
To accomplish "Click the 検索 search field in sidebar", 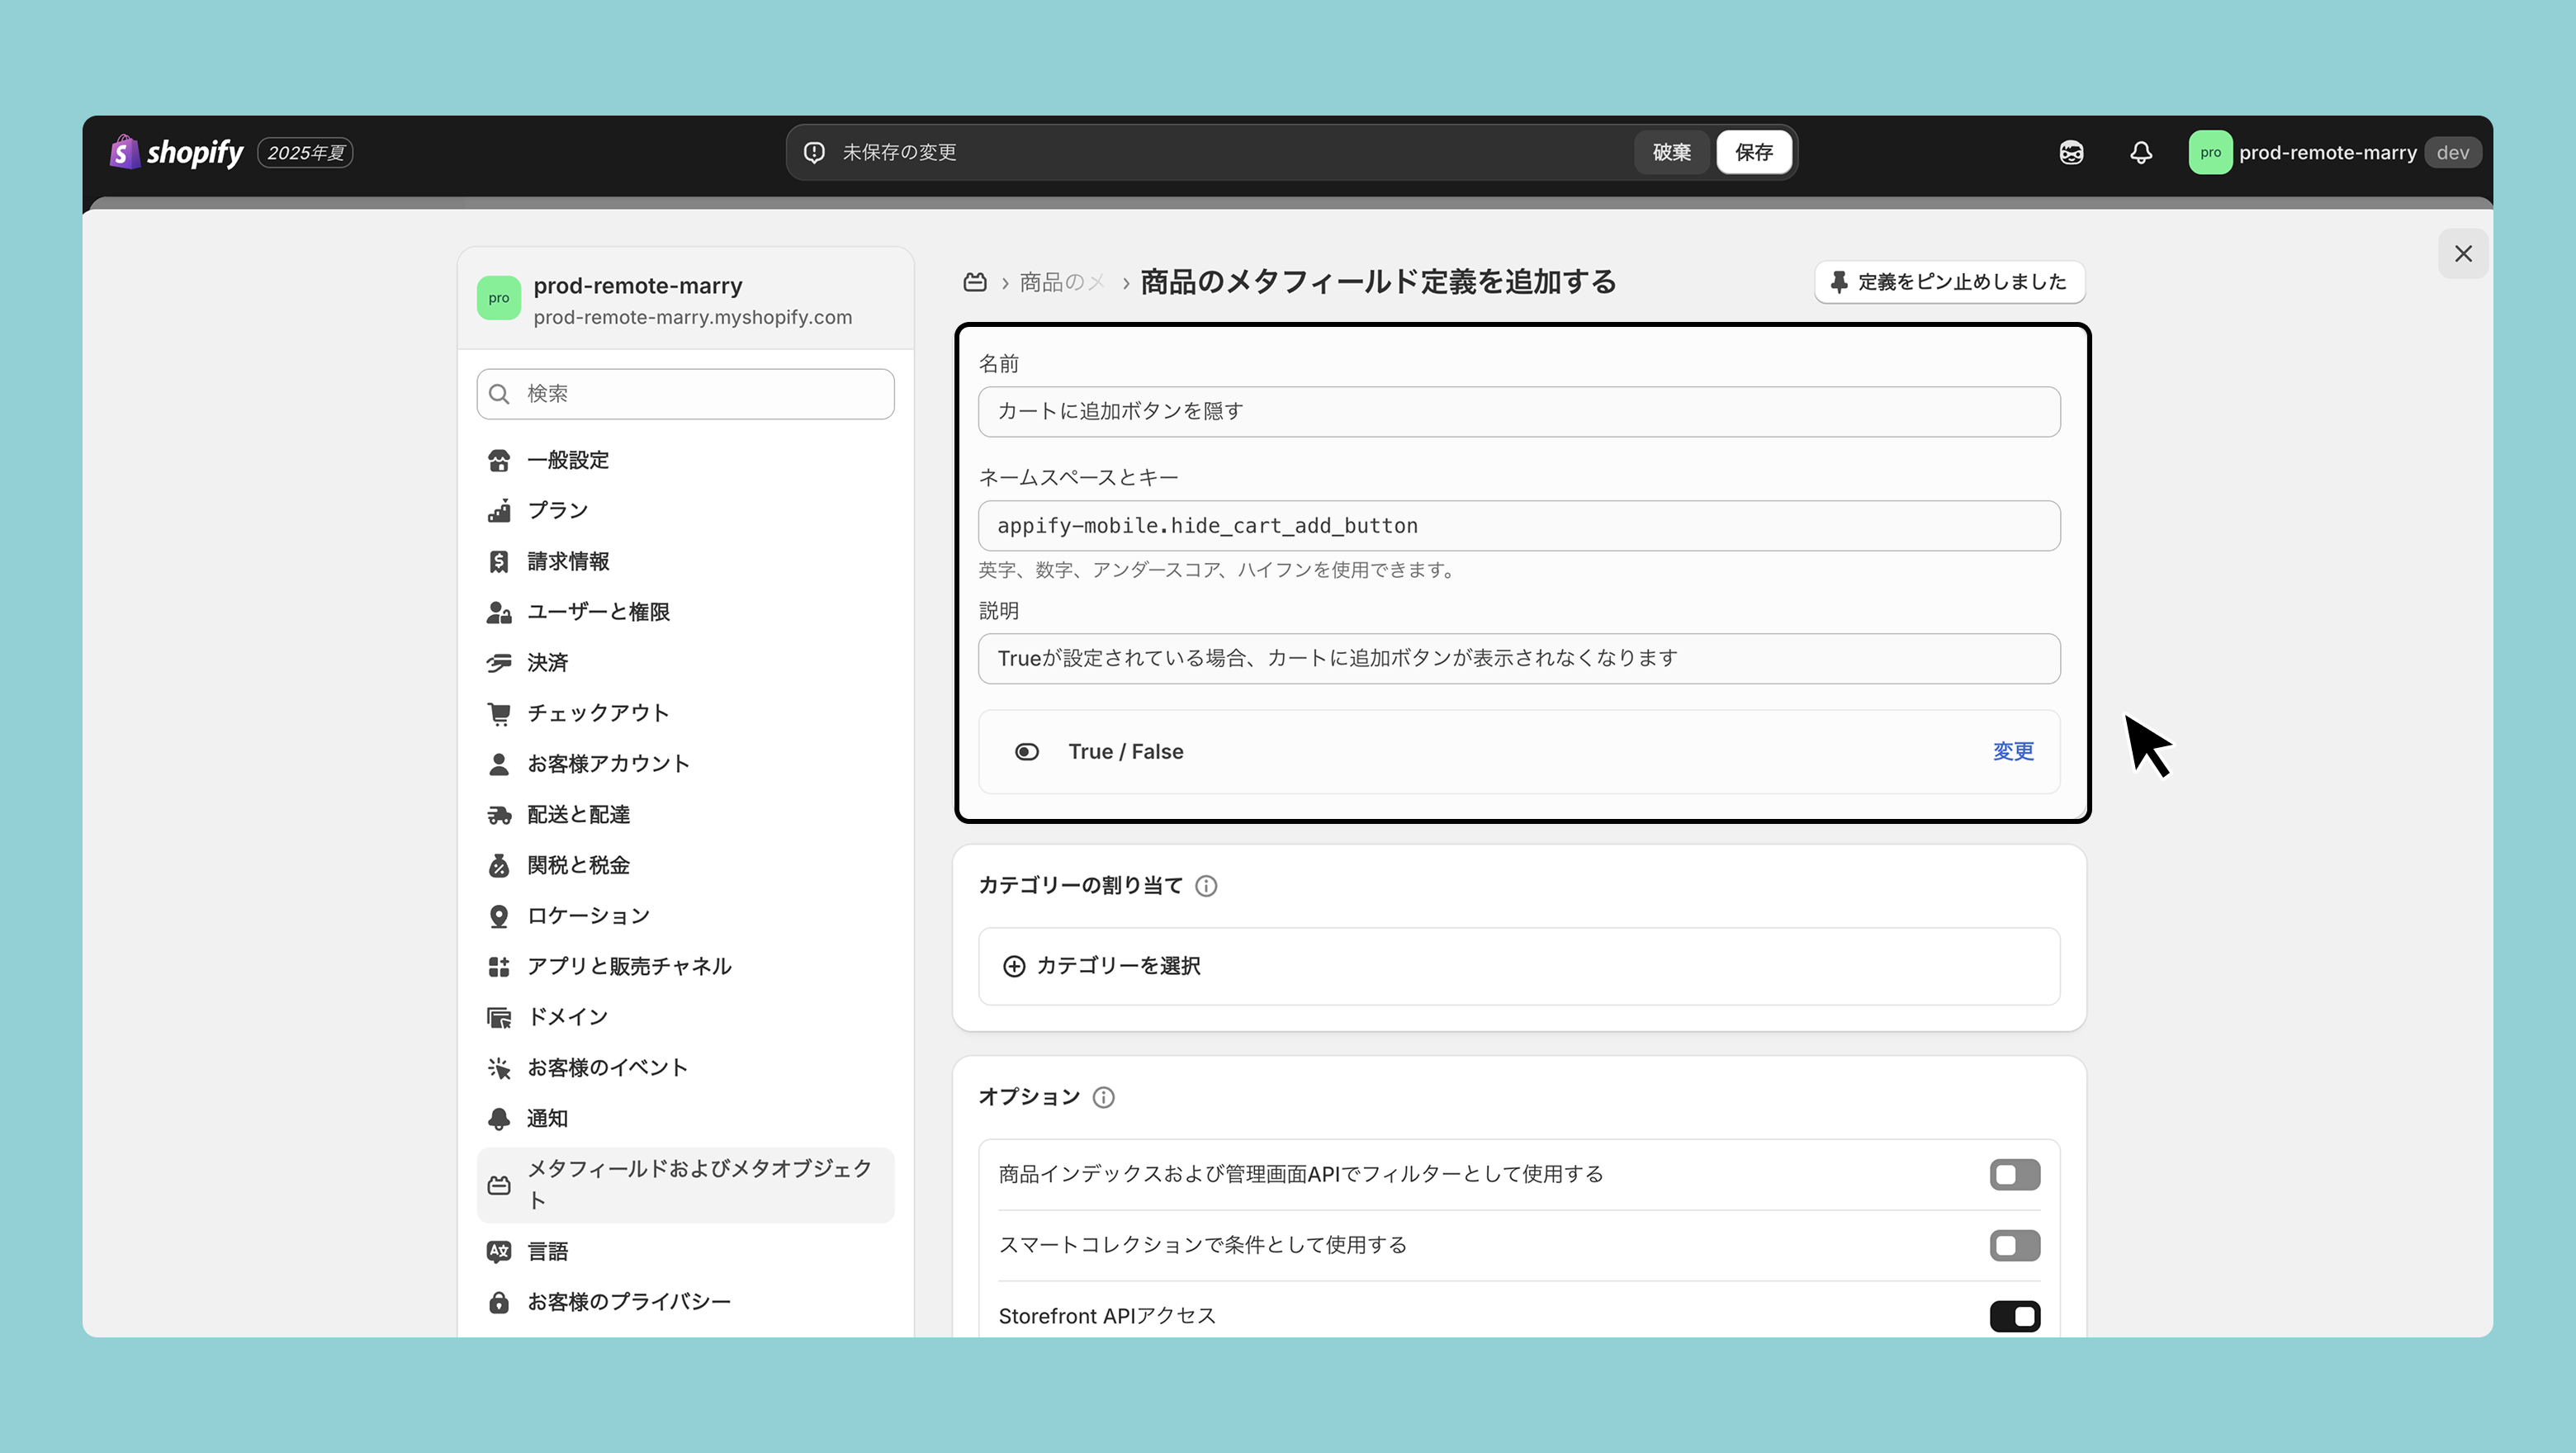I will [686, 394].
